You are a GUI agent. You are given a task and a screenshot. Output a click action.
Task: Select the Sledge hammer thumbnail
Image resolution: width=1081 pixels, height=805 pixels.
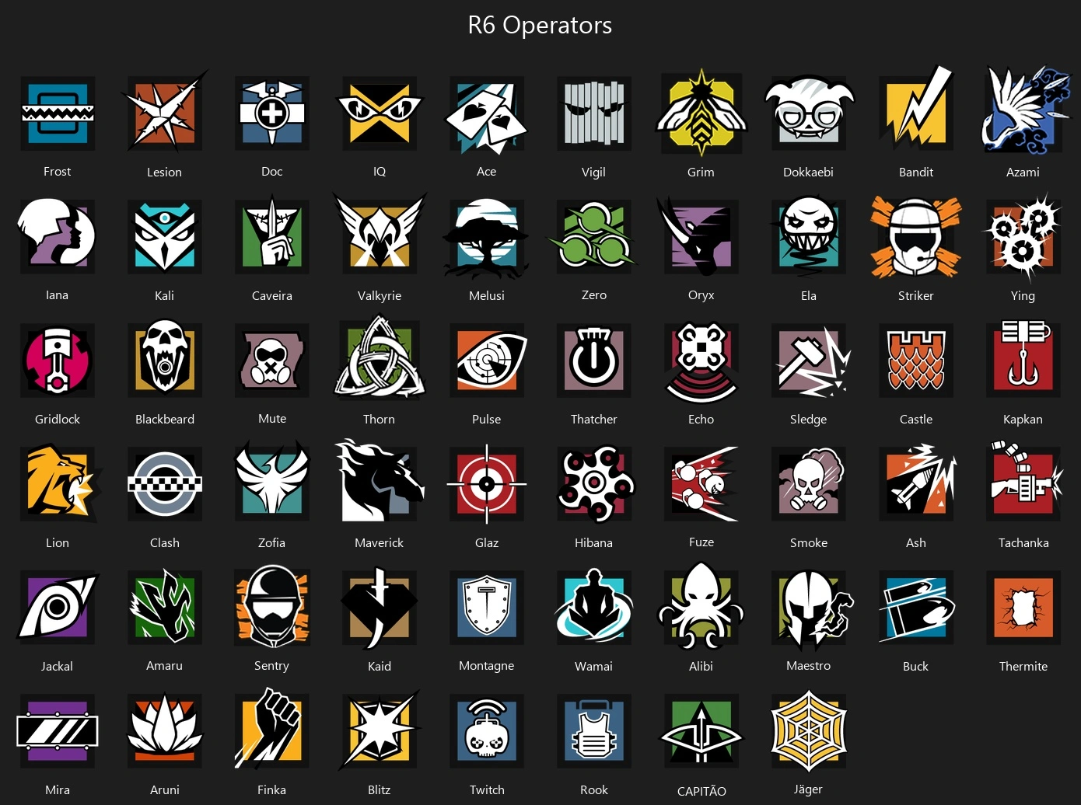810,361
